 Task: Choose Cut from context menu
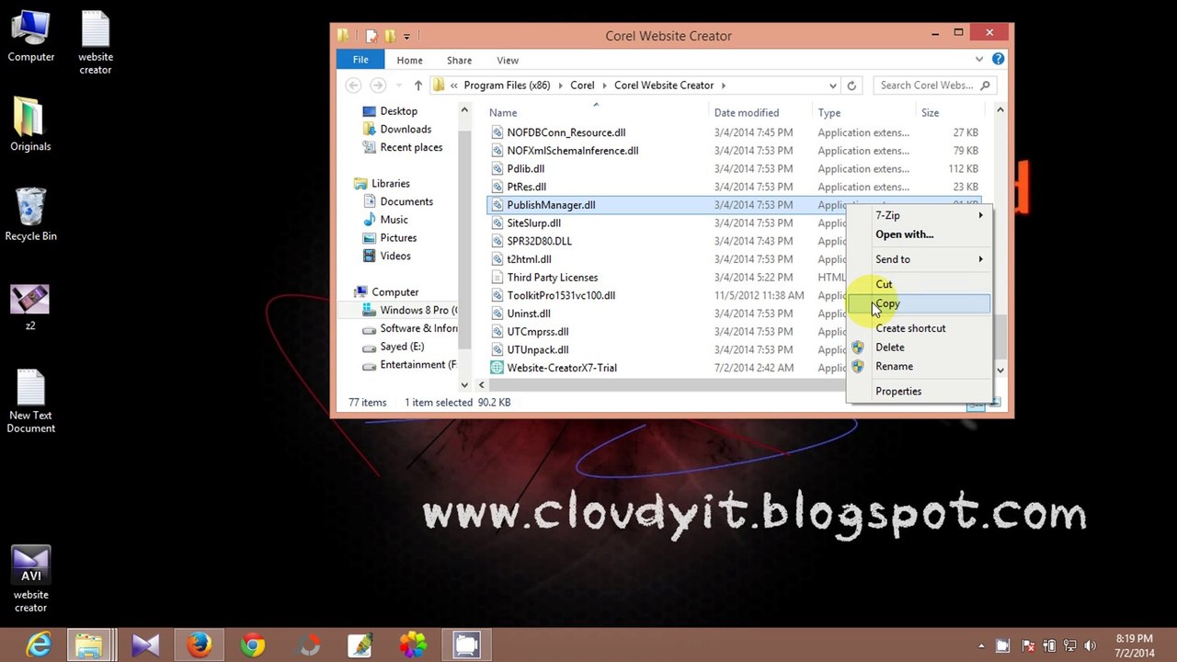click(920, 284)
